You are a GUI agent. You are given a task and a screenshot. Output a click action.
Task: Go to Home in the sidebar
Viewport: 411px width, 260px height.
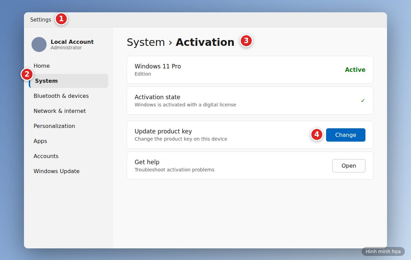tap(68, 66)
